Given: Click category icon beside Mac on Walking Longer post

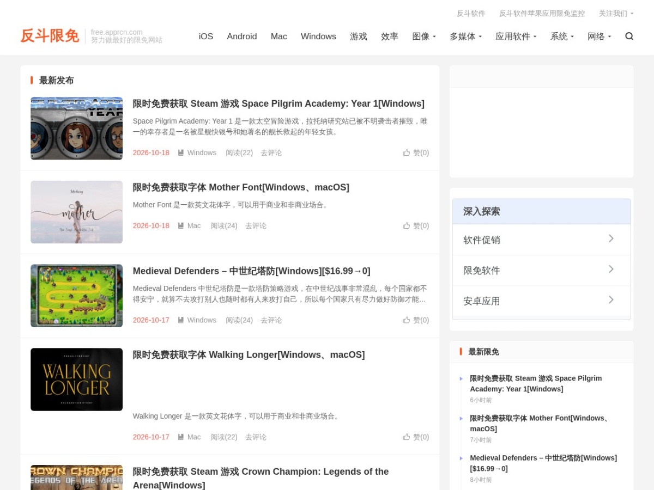Looking at the screenshot, I should pos(181,437).
